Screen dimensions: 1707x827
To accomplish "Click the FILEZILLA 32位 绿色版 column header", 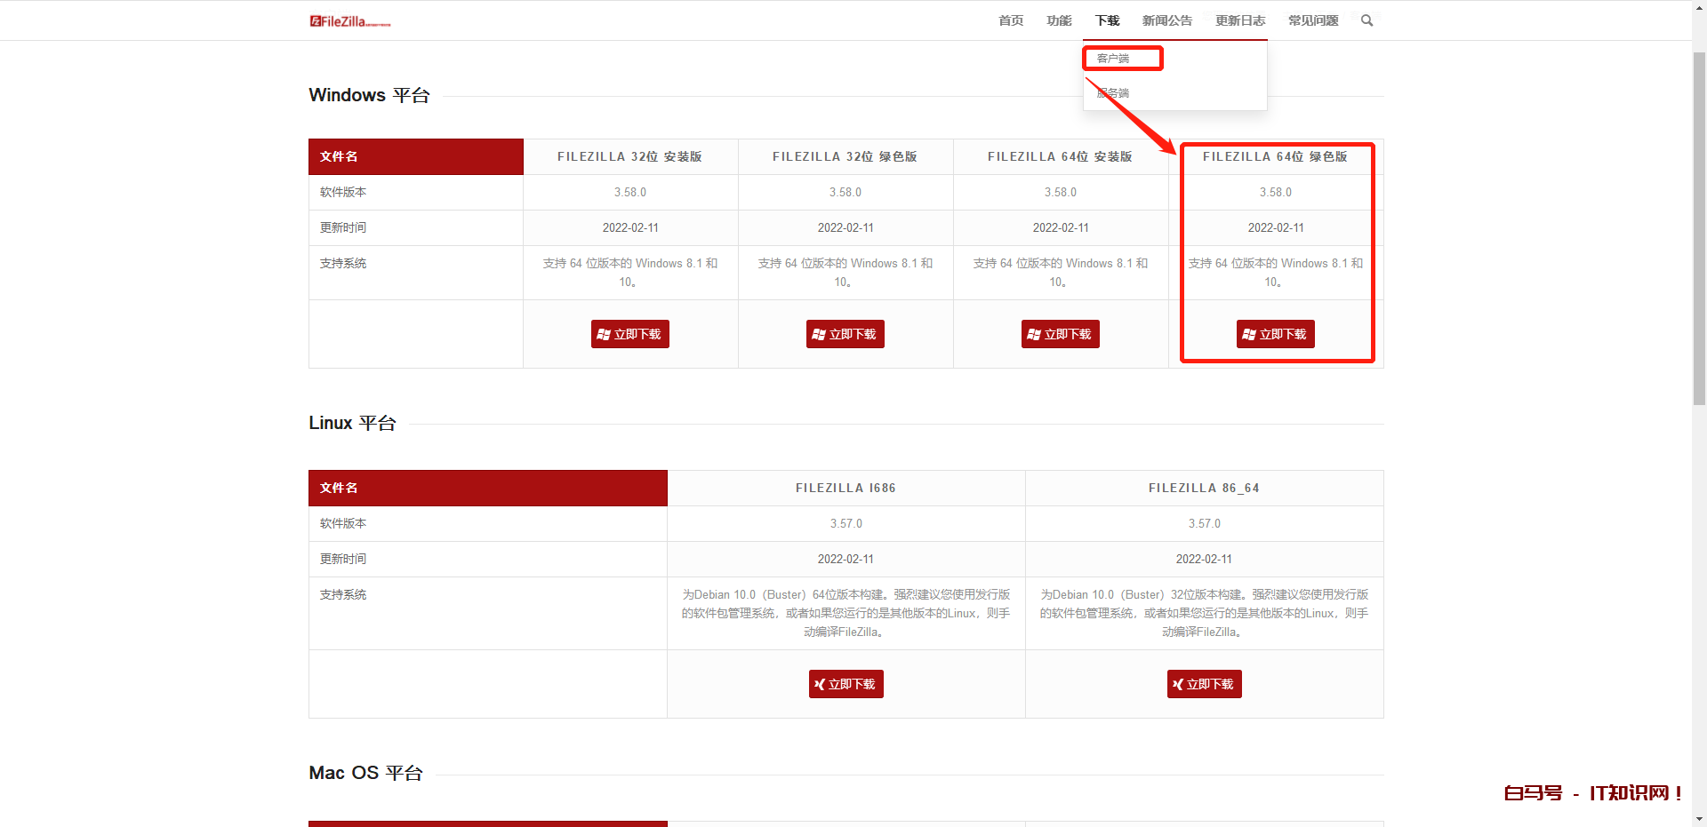I will (x=845, y=156).
